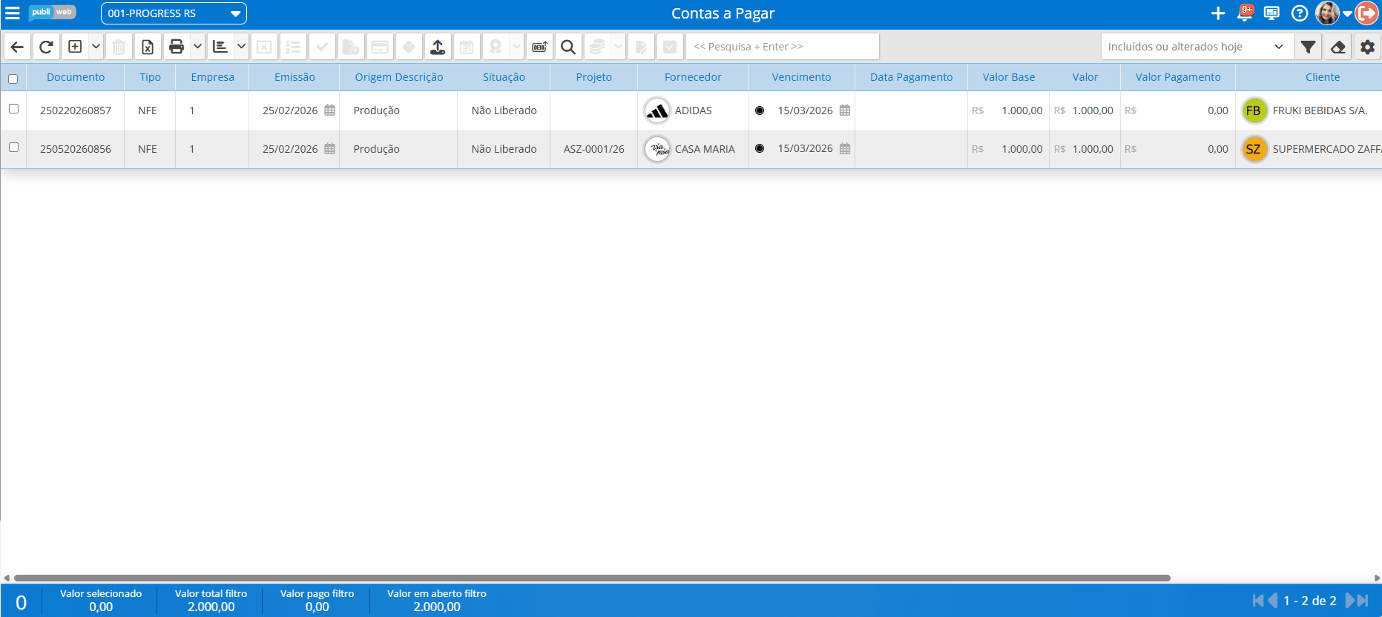The width and height of the screenshot is (1382, 617).
Task: Open the funnel filter icon
Action: point(1309,47)
